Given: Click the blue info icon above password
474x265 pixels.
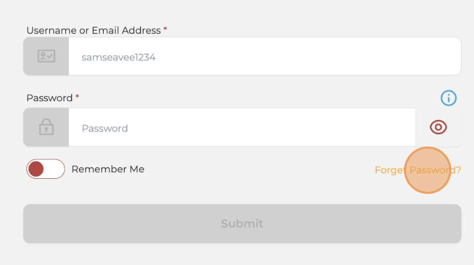Looking at the screenshot, I should (448, 98).
